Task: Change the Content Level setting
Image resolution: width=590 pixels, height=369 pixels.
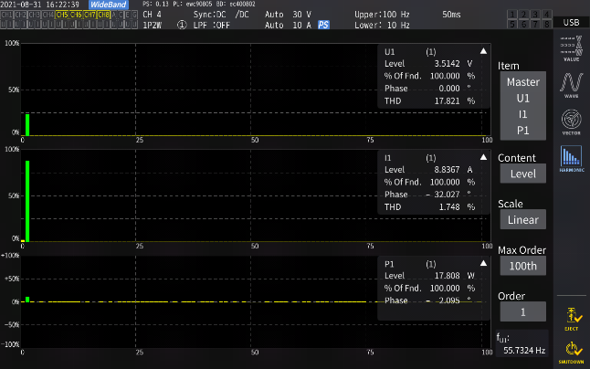Action: tap(522, 174)
